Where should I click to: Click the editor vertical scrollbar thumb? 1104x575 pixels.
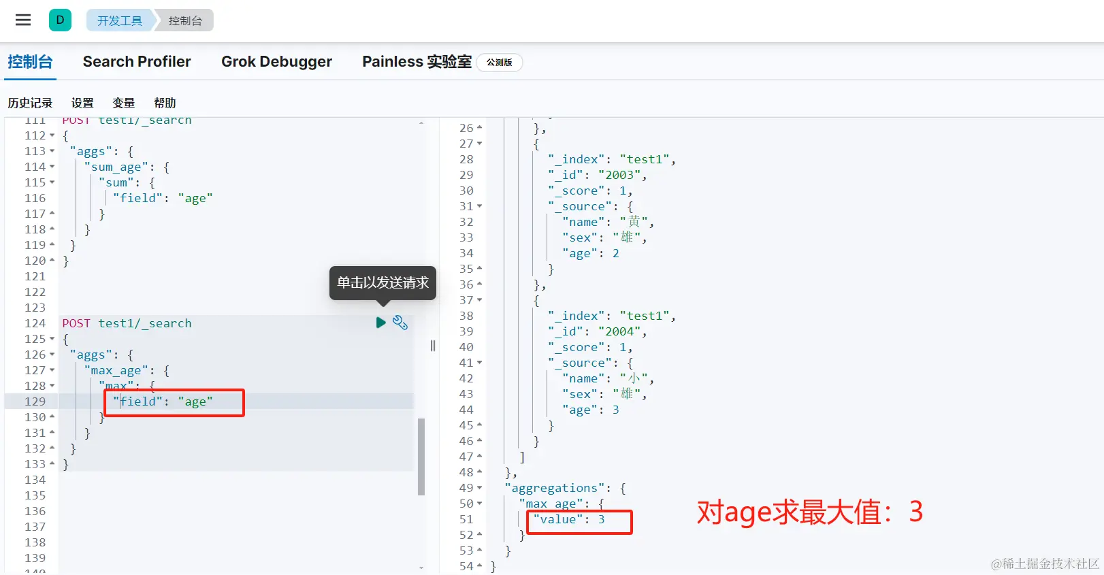point(421,456)
